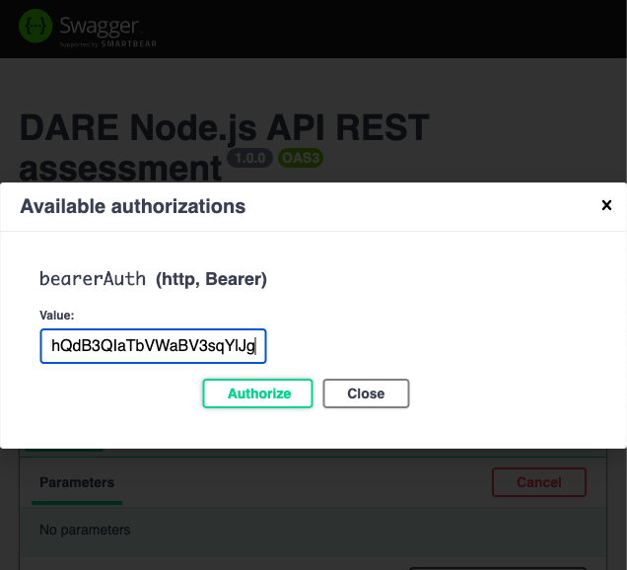Screen dimensions: 627x570
Task: Select the Parameters tab
Action: coord(77,482)
